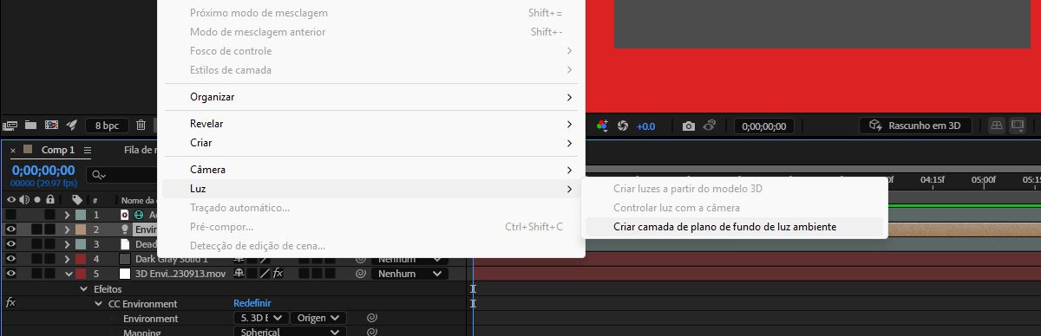
Task: Delete selected project item with trash icon
Action: (141, 126)
